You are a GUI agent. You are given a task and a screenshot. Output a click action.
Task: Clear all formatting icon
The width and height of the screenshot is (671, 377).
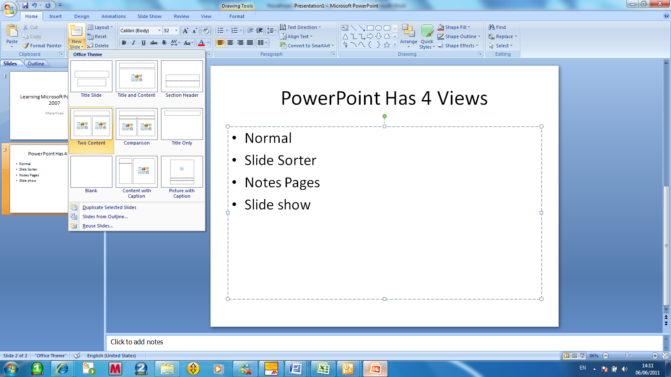[x=205, y=31]
